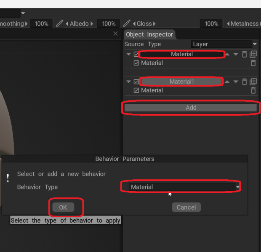261x252 pixels.
Task: Duplicate the top Material layer
Action: click(x=253, y=54)
